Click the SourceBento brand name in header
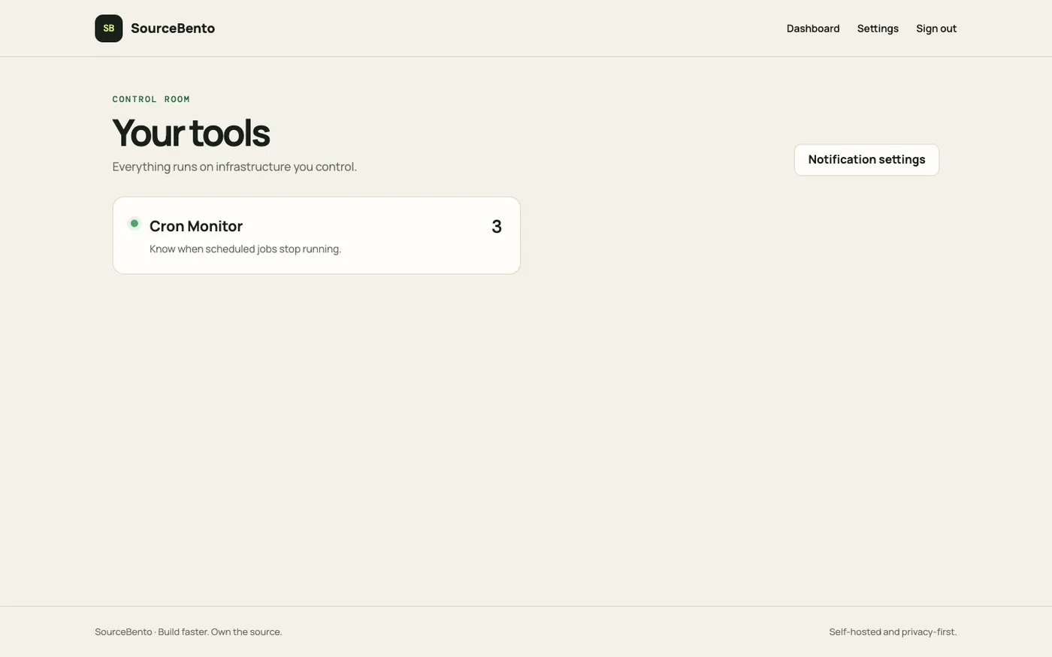 coord(173,29)
